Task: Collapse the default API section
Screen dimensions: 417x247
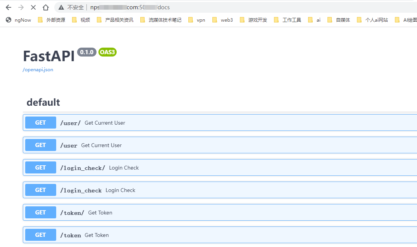Action: 43,102
